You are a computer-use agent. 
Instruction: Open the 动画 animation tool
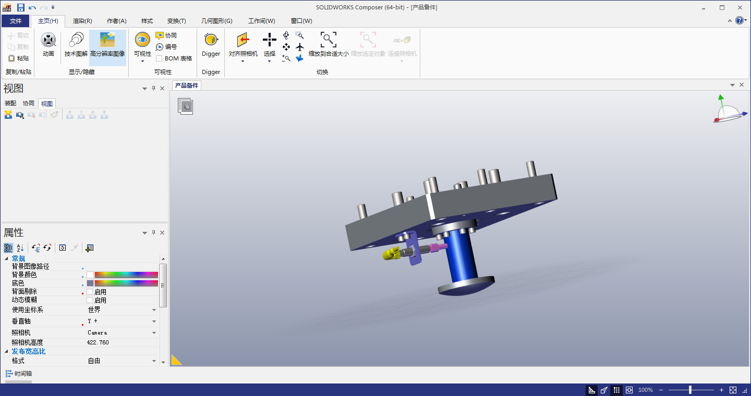click(49, 40)
